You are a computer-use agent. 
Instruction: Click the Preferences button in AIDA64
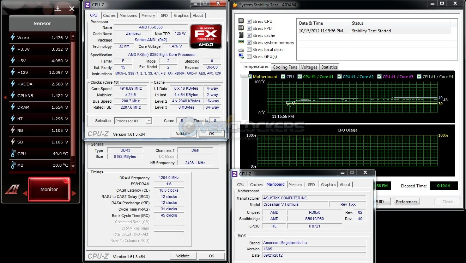[x=406, y=202]
